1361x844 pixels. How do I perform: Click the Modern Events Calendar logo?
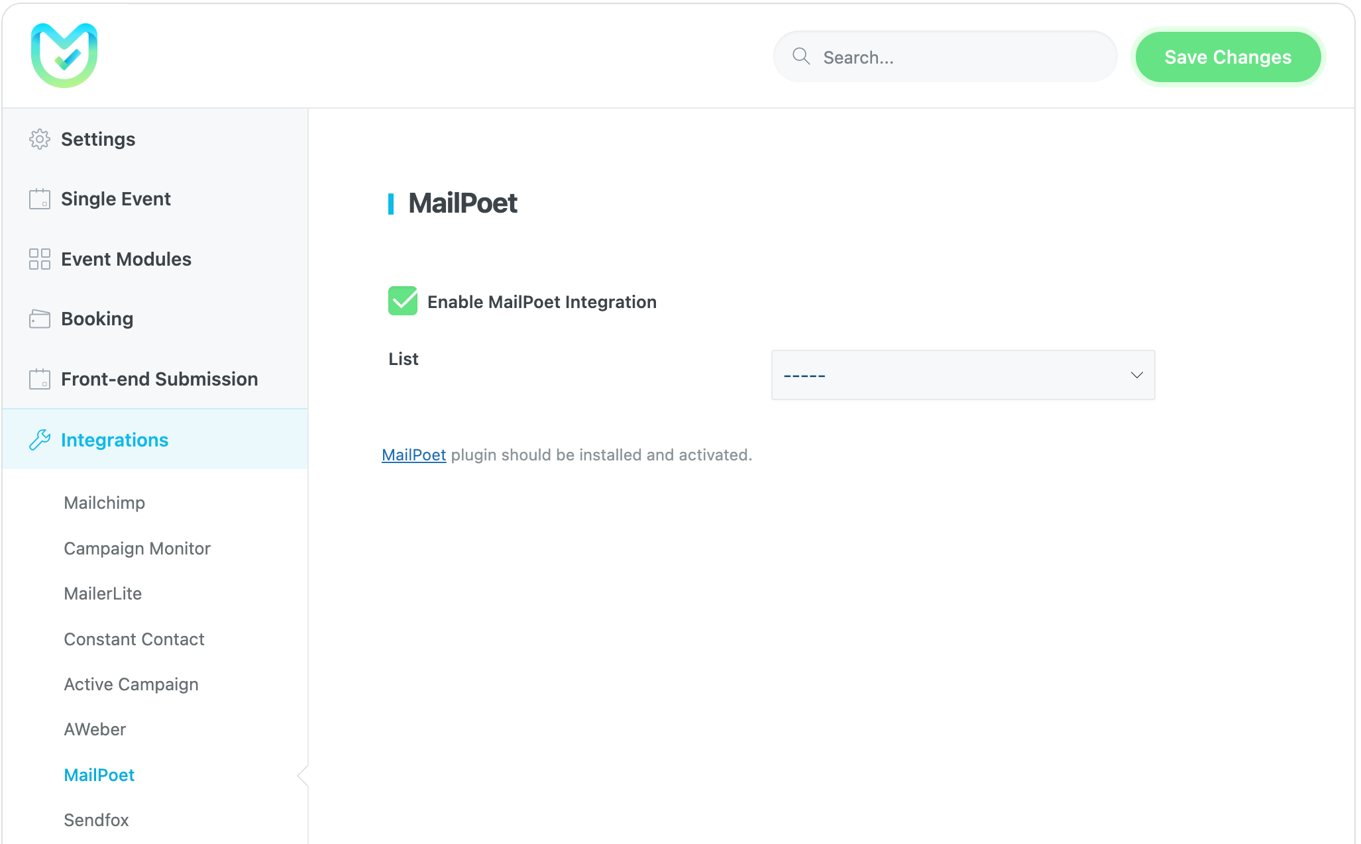point(64,56)
